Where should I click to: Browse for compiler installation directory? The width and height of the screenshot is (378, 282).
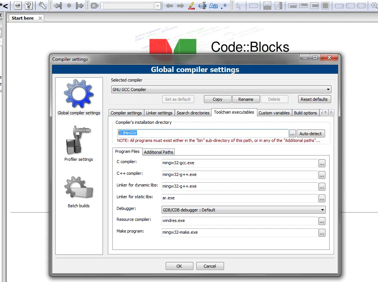(x=292, y=134)
